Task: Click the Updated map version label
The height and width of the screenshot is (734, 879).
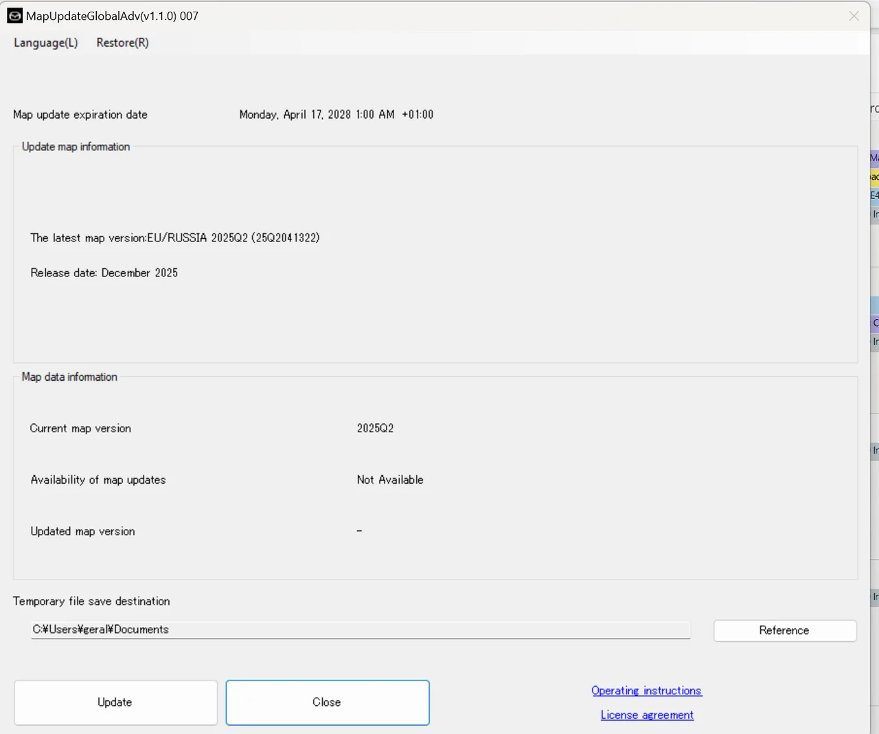Action: [82, 532]
